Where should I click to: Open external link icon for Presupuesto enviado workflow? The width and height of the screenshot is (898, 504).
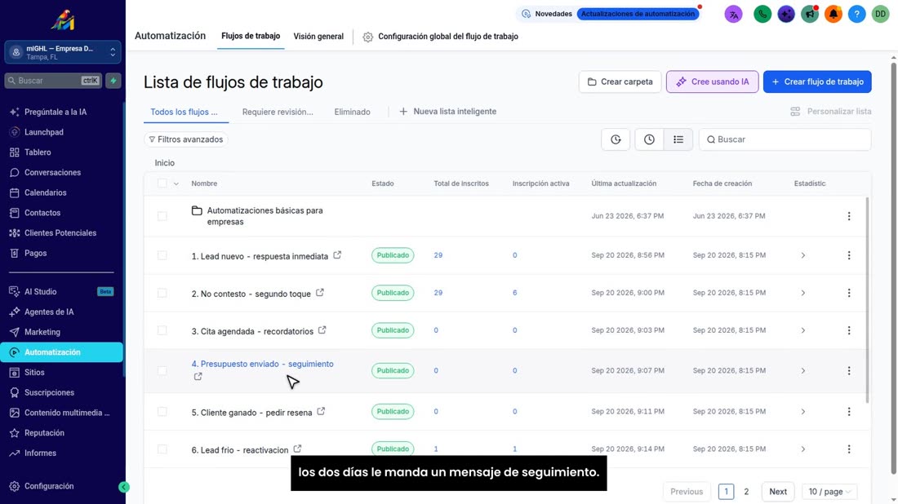tap(198, 377)
